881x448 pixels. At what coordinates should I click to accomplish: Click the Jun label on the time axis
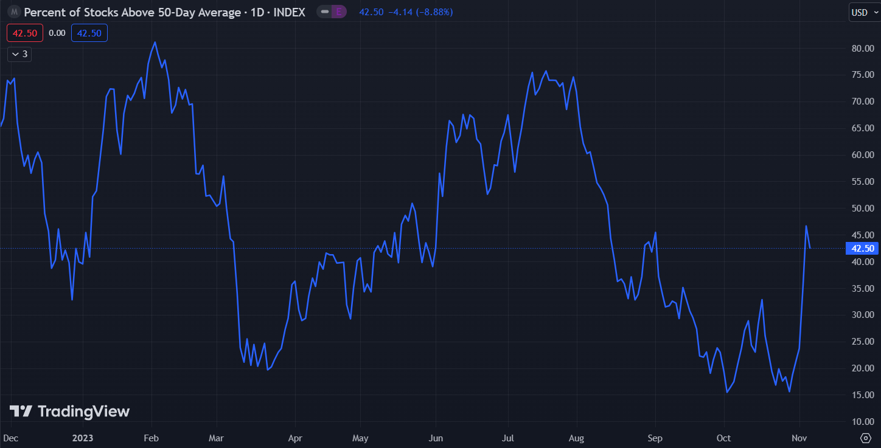tap(436, 438)
